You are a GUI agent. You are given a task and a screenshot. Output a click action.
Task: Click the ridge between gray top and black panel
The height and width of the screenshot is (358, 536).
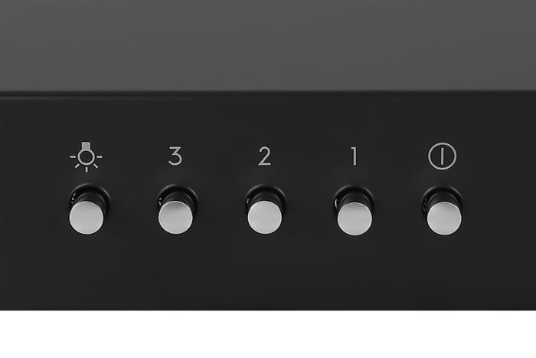click(268, 94)
